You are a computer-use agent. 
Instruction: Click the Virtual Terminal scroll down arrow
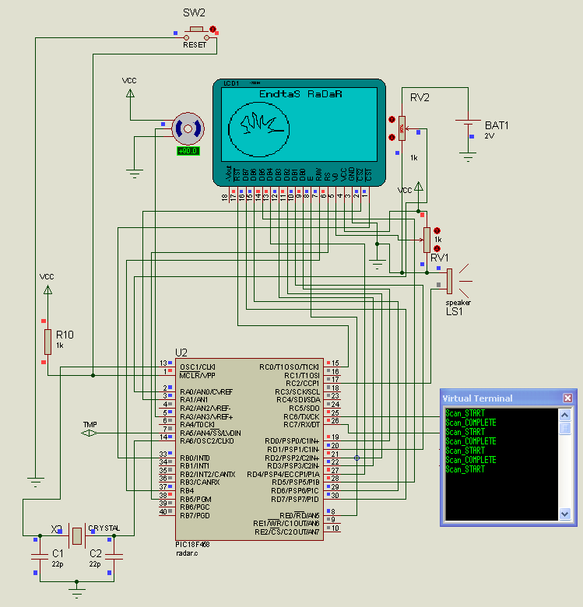565,514
